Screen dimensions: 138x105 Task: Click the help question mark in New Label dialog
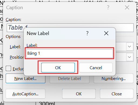point(87,33)
